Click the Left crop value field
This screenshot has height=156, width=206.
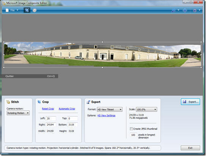[51, 118]
